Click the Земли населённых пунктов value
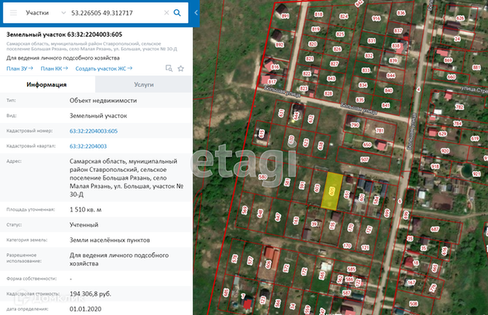488x315 pixels. (x=110, y=240)
